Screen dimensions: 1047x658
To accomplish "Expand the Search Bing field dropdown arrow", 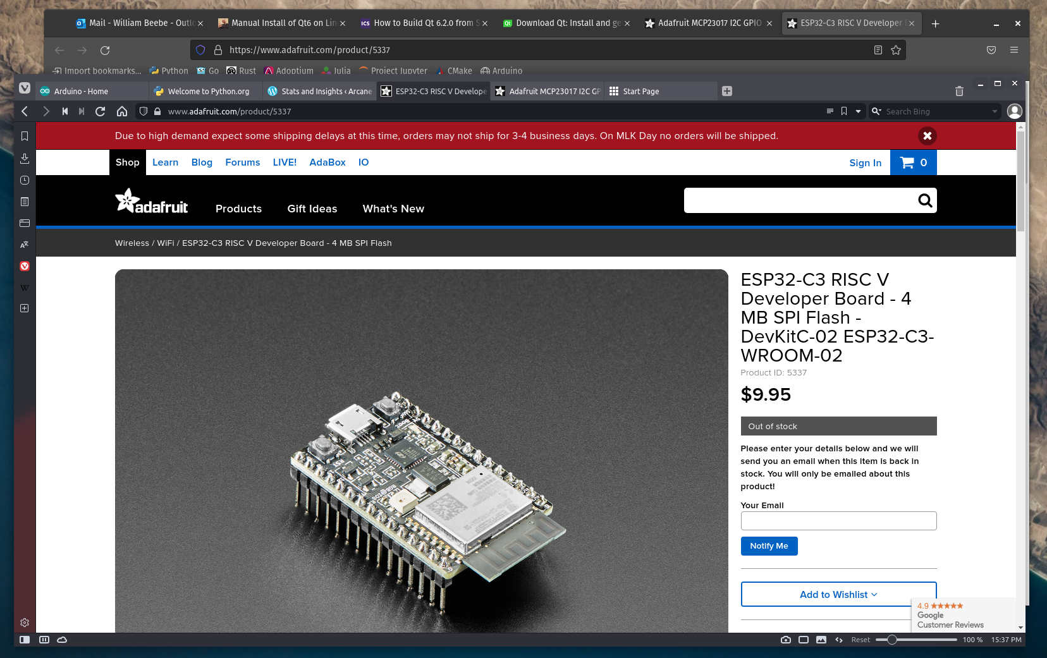I will pyautogui.click(x=995, y=111).
